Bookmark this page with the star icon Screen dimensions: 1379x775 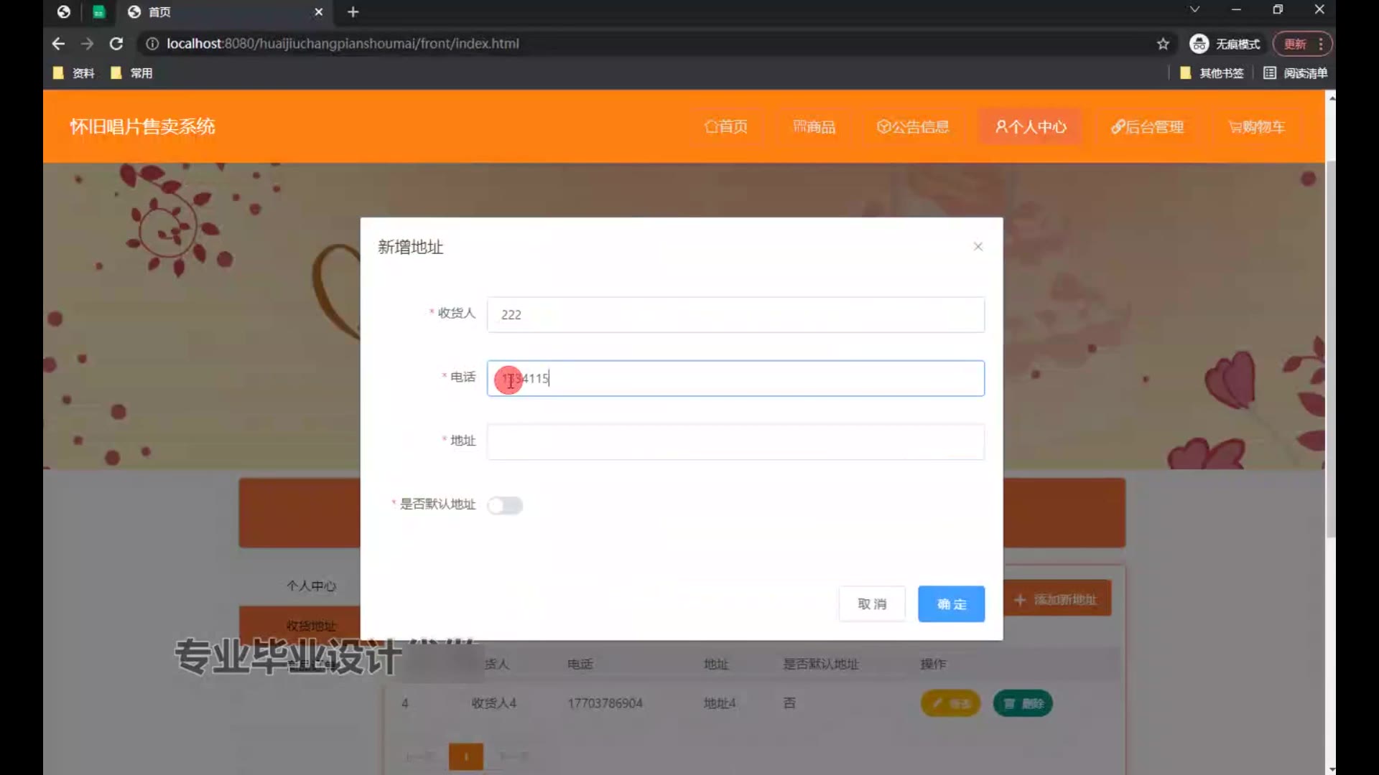pyautogui.click(x=1163, y=44)
